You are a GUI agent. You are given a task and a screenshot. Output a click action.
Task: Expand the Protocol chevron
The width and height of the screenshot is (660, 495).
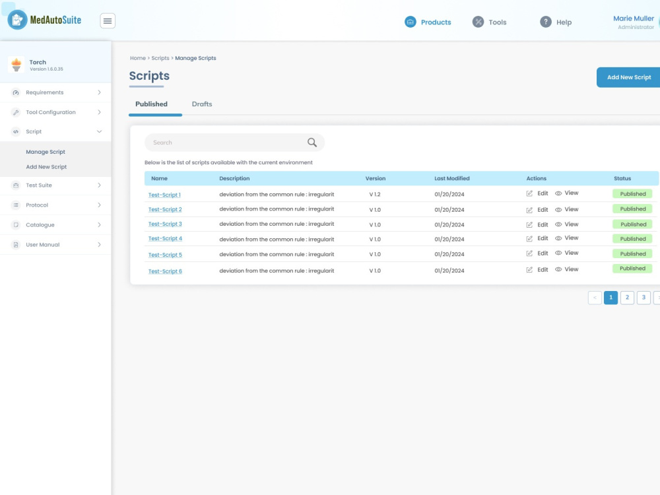[x=100, y=205]
